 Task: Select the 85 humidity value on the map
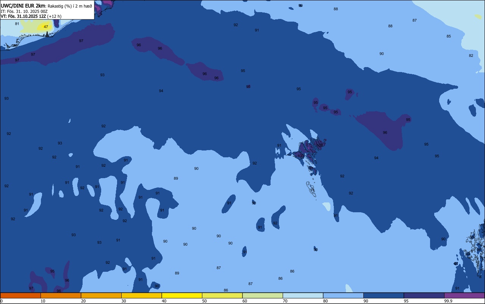click(x=449, y=36)
